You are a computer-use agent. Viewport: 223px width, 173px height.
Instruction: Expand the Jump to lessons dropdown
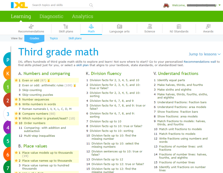pyautogui.click(x=204, y=54)
